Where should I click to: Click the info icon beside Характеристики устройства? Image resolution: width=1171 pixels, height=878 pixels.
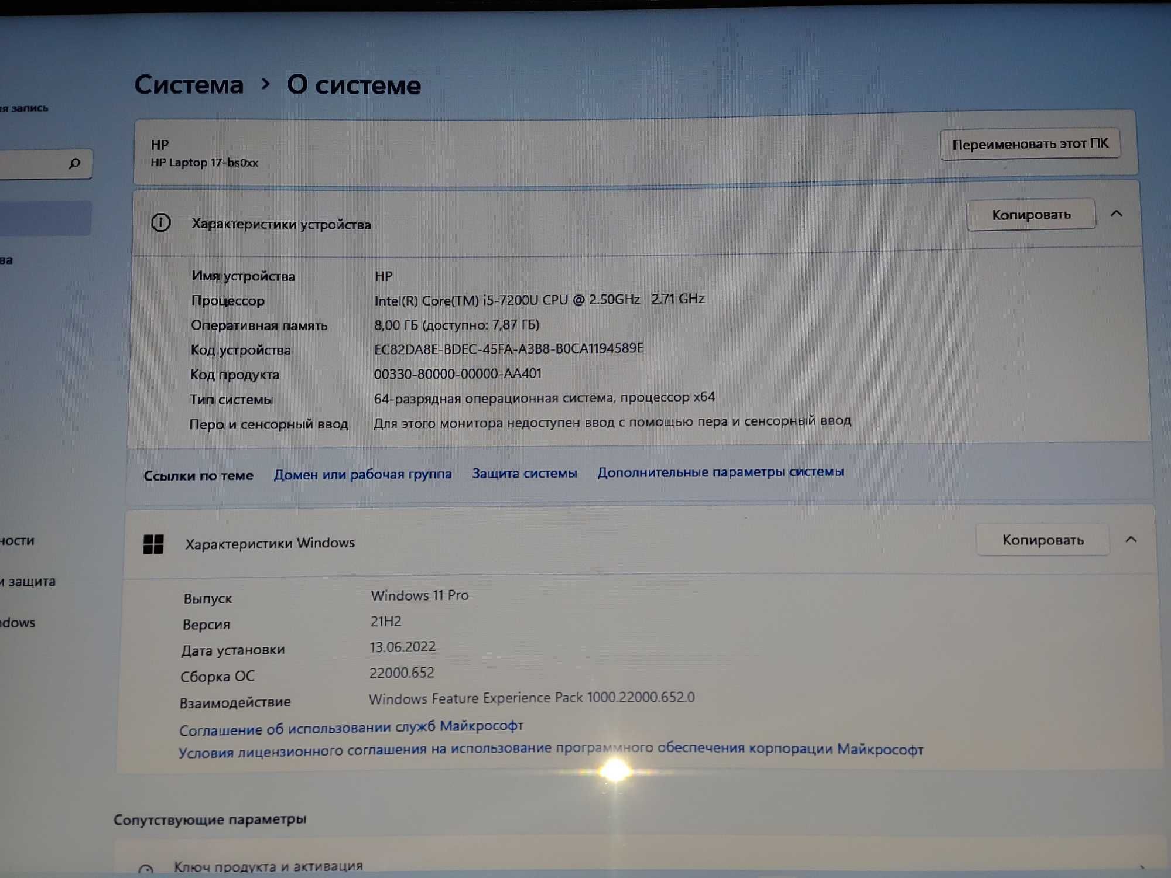[160, 223]
